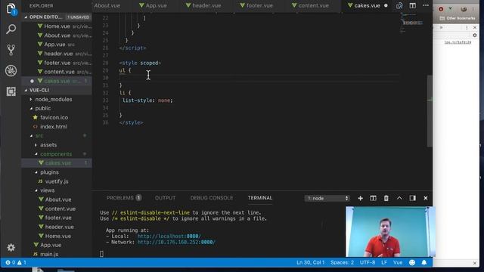
Task: Split the editor to the right
Action: pyautogui.click(x=412, y=5)
